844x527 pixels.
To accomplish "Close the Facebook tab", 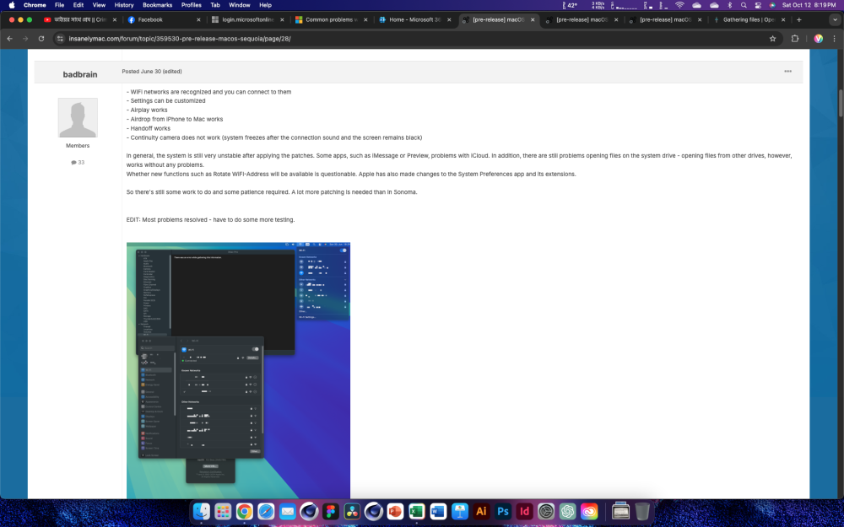I will click(198, 20).
